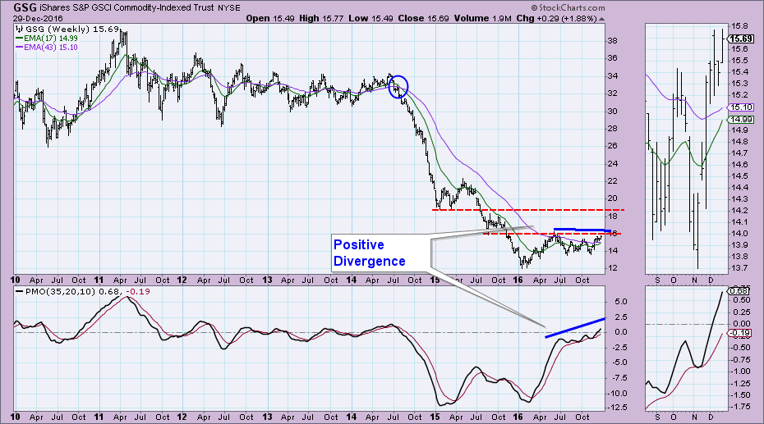
Task: Click the 29-Dec-2016 date label
Action: (38, 19)
